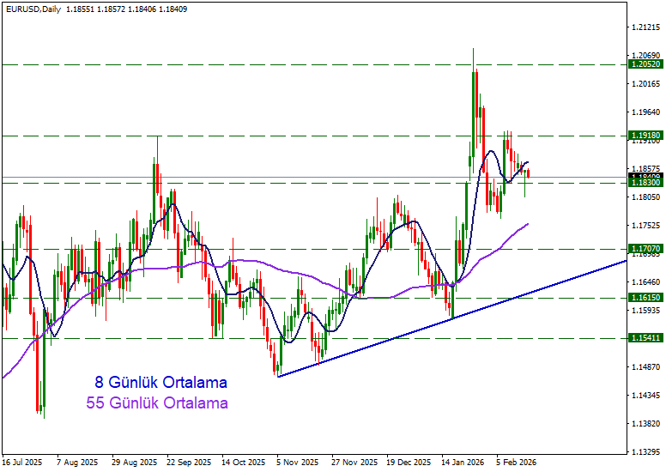Select the 1.16150 price level label
666x472 pixels.
(645, 298)
